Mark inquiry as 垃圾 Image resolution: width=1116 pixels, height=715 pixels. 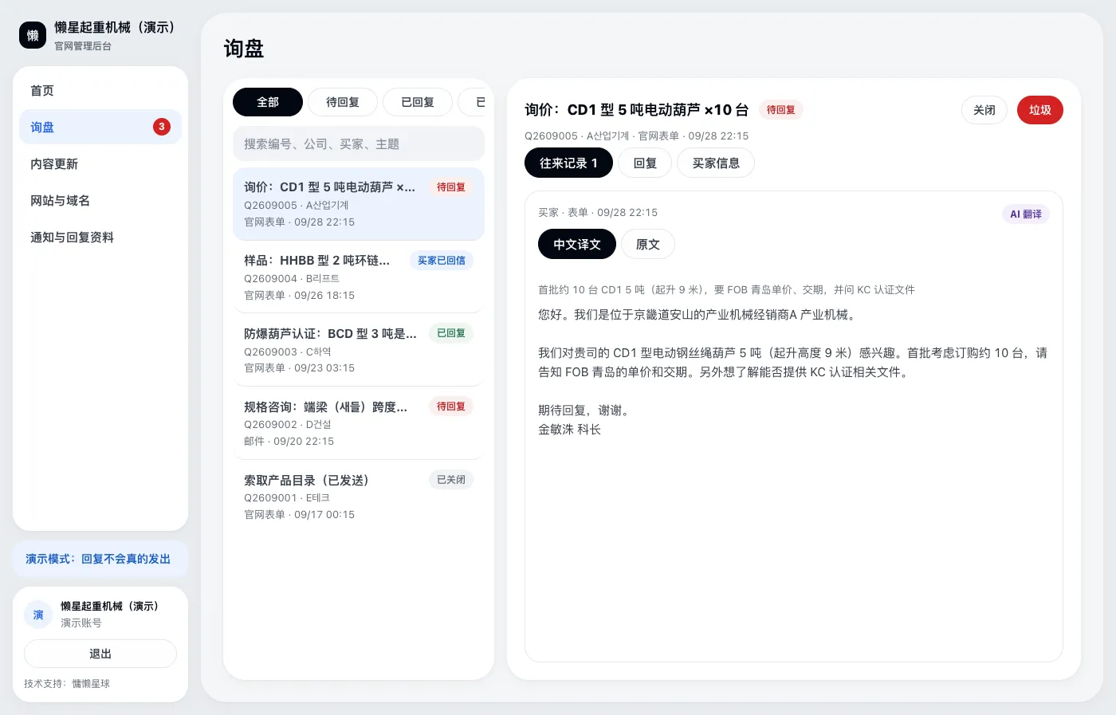[x=1040, y=110]
